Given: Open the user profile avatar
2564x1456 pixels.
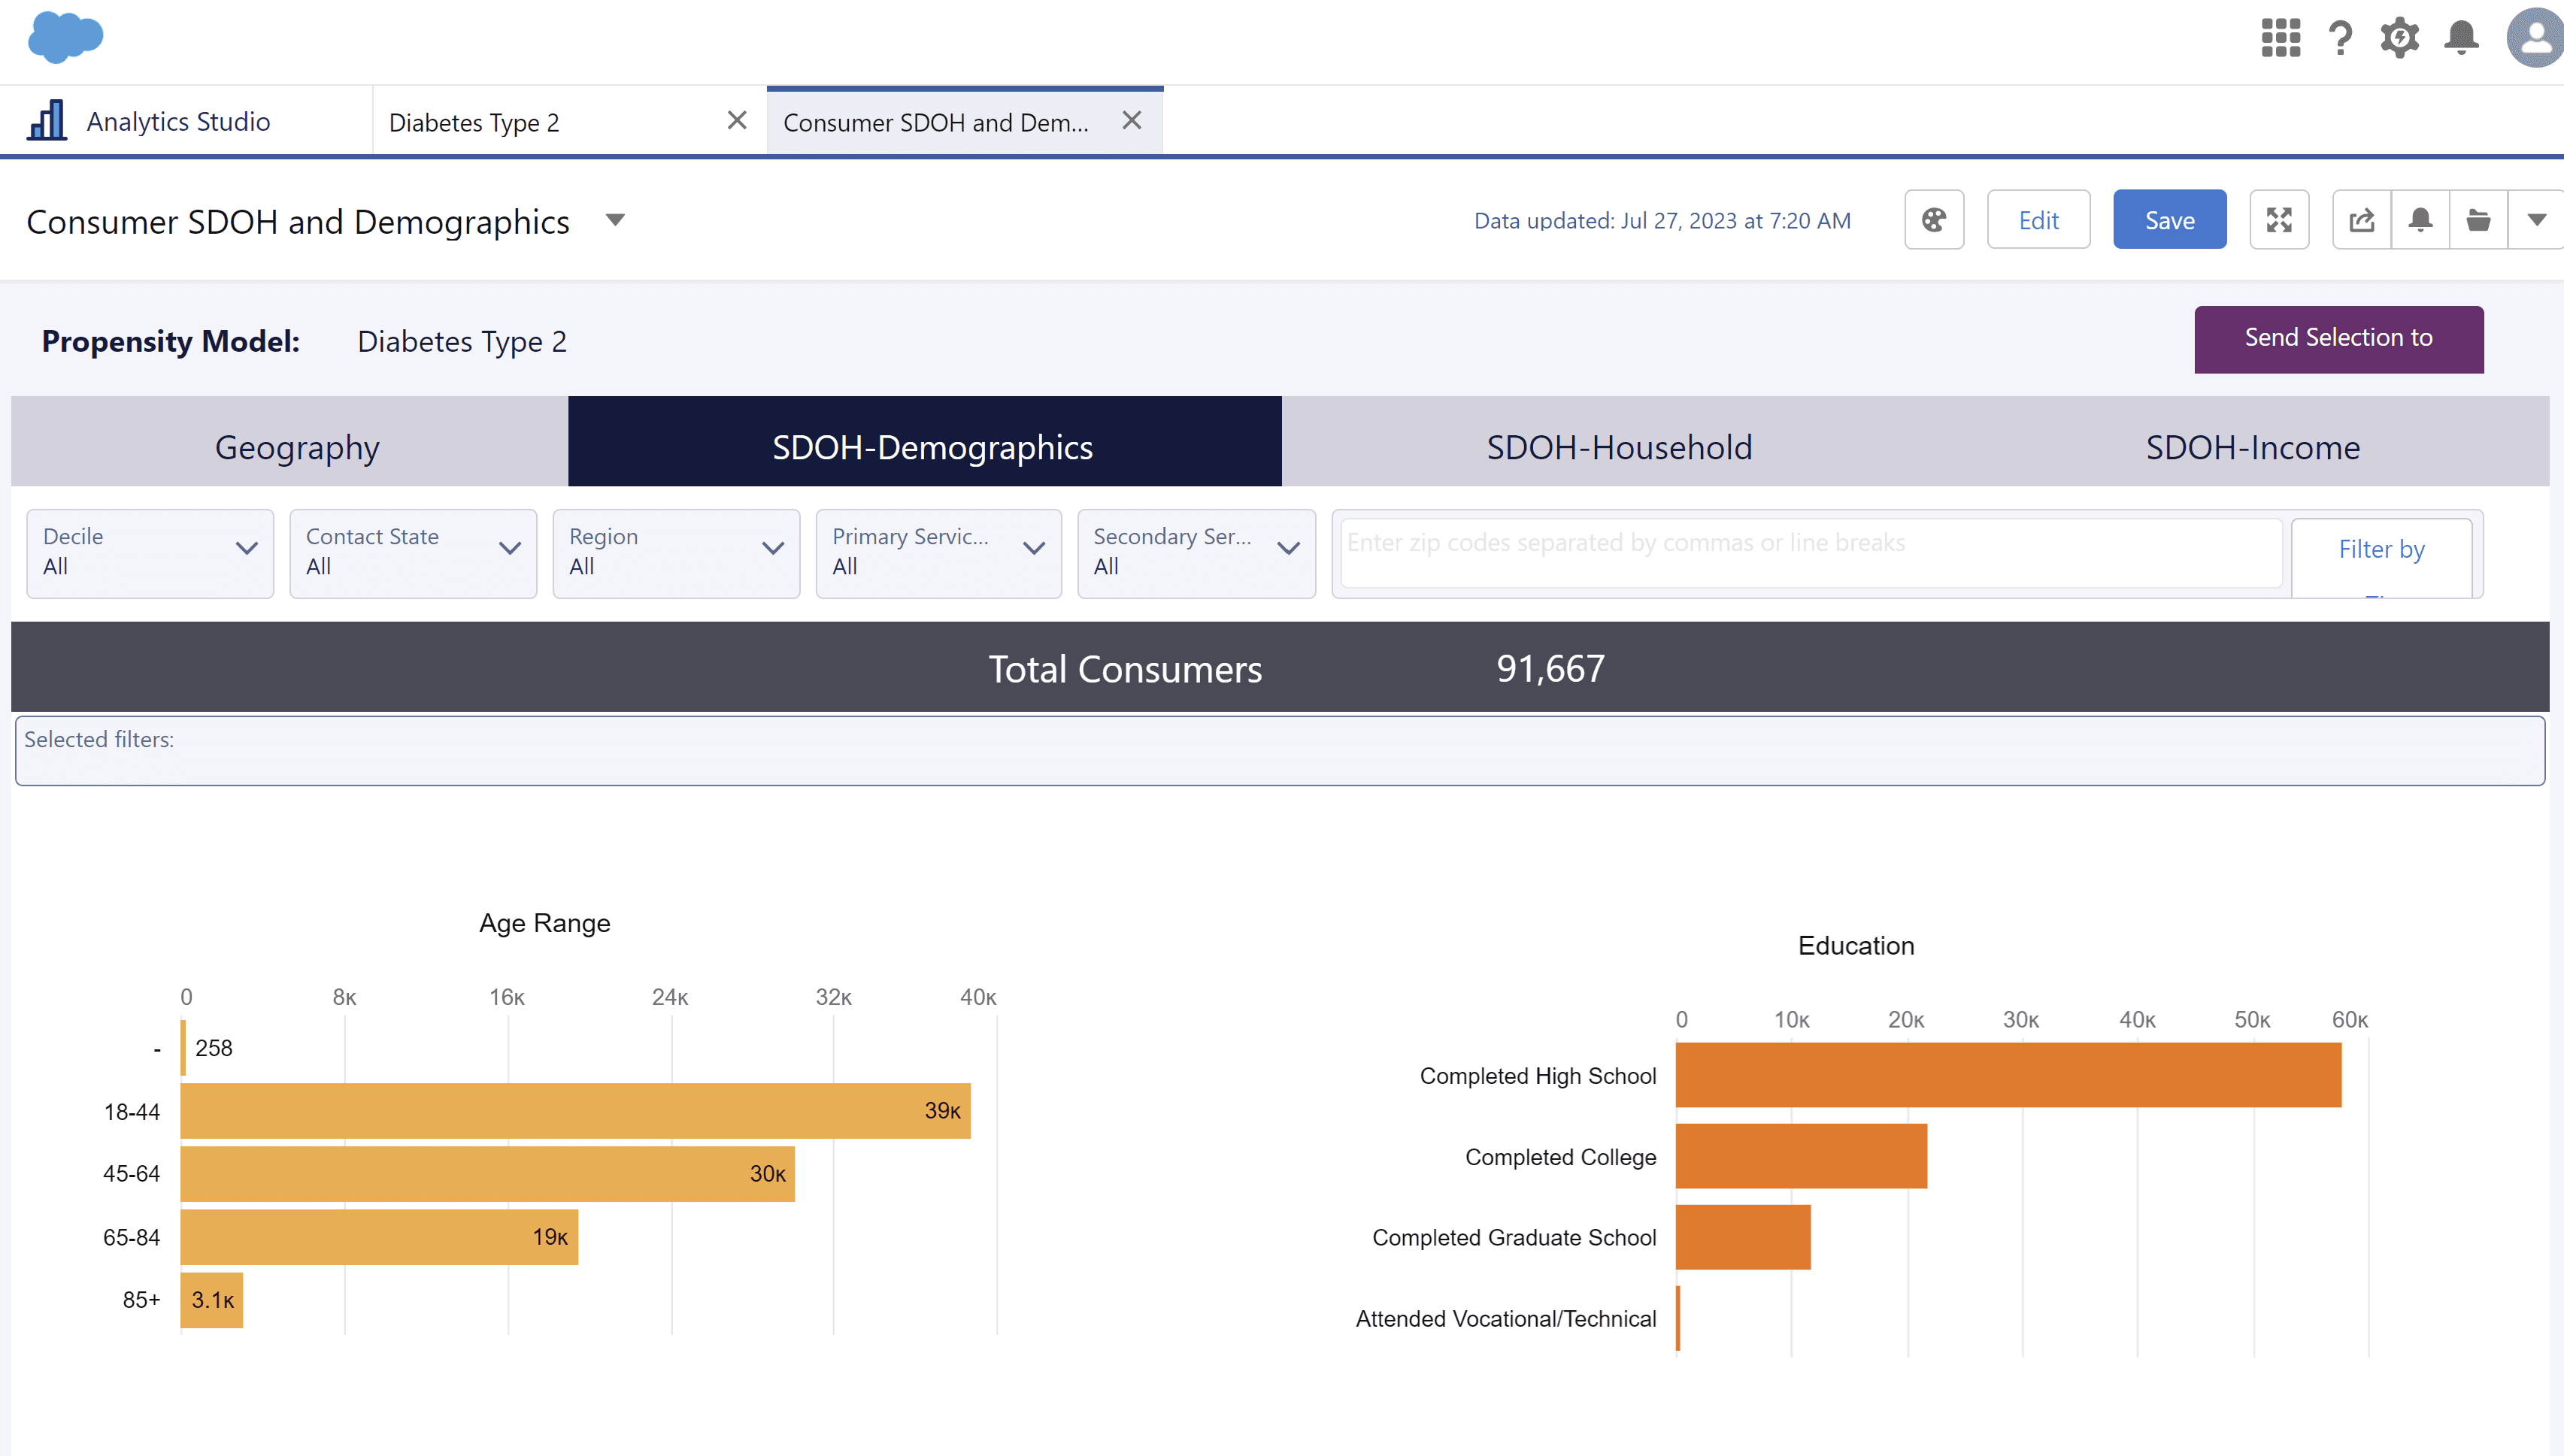Looking at the screenshot, I should click(2535, 38).
